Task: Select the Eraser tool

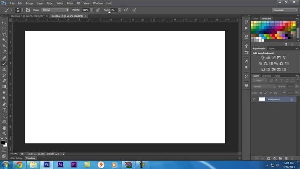Action: click(4, 81)
